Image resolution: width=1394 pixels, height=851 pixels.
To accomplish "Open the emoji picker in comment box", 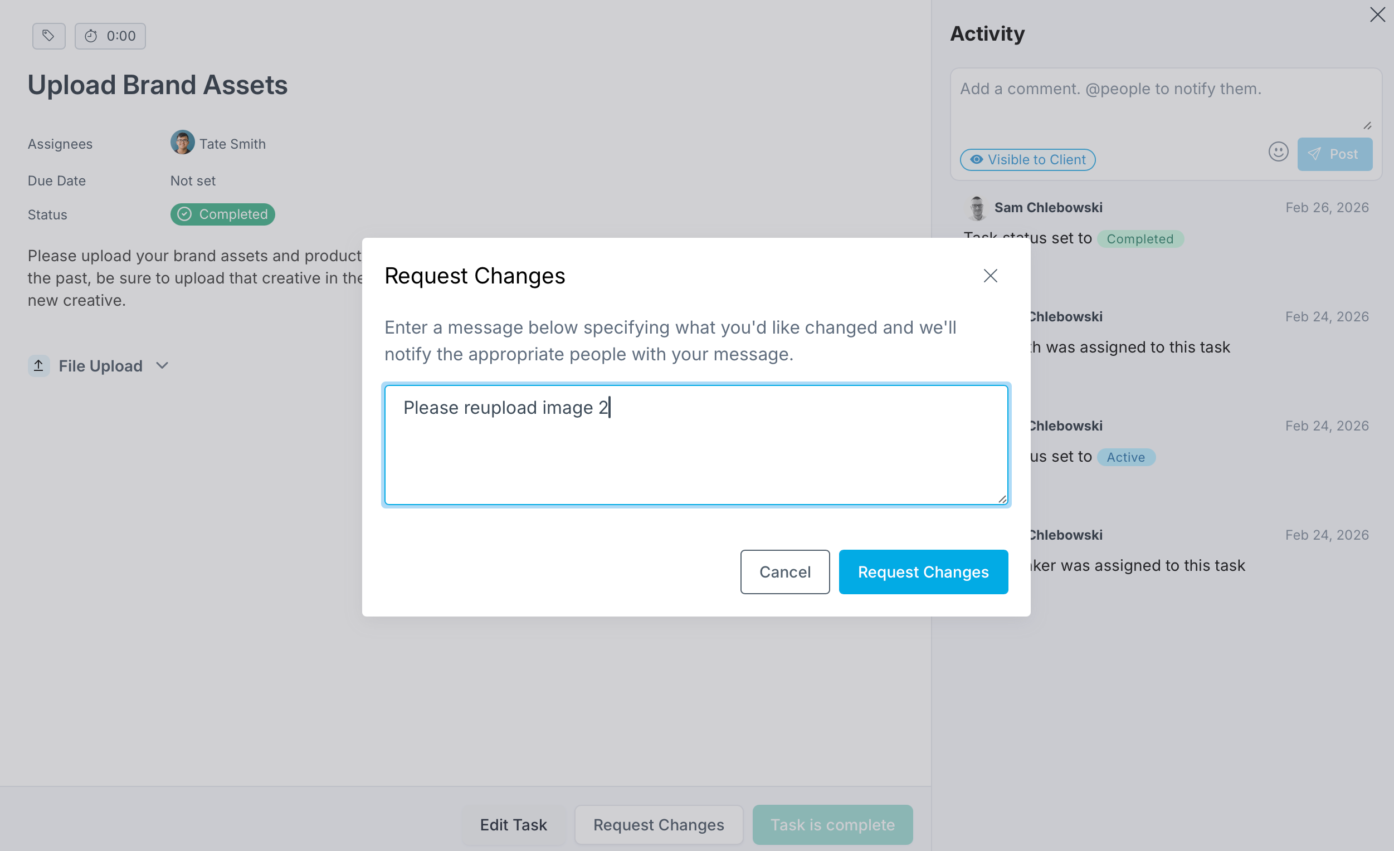I will pyautogui.click(x=1278, y=152).
